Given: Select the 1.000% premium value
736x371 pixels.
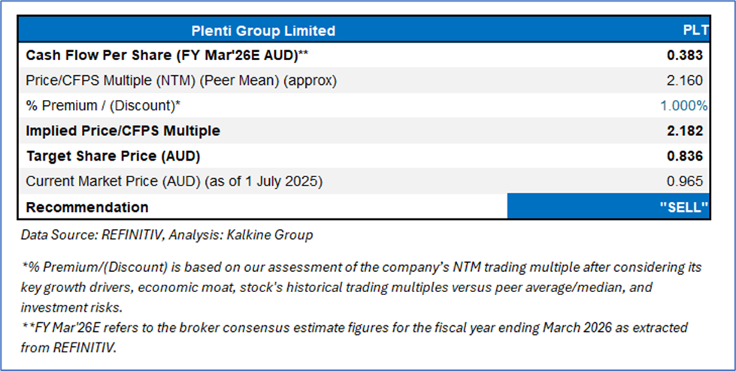Looking at the screenshot, I should (684, 106).
